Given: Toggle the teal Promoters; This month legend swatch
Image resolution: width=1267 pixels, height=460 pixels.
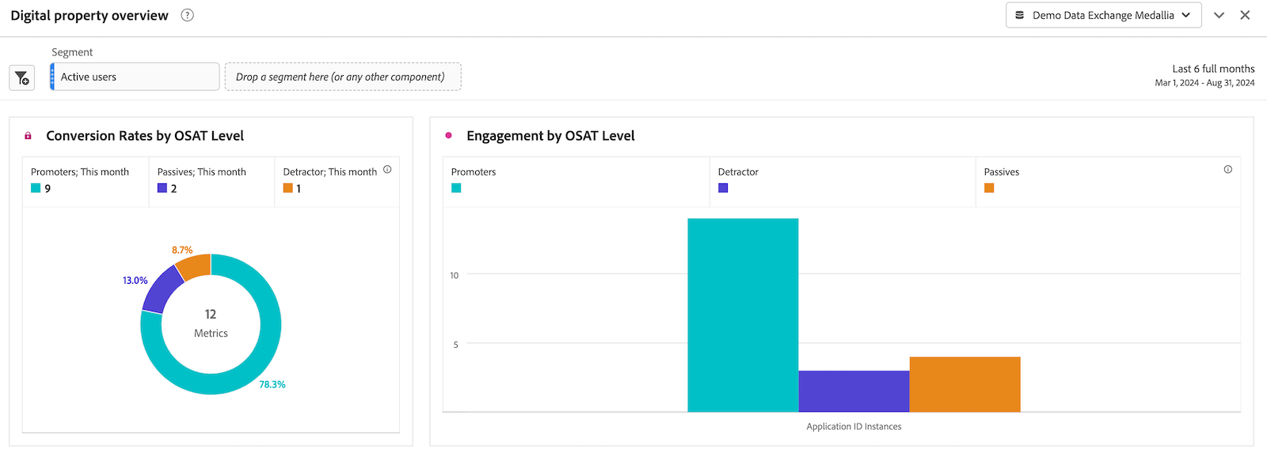Looking at the screenshot, I should point(36,188).
